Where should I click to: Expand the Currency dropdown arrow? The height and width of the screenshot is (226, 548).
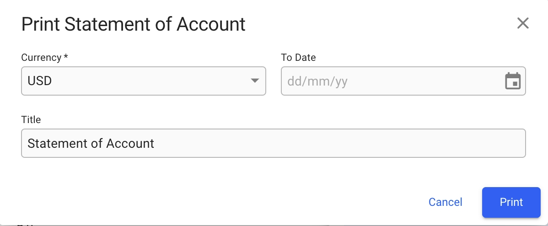point(255,81)
